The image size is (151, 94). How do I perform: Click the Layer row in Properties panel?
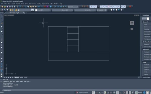(x=147, y=27)
